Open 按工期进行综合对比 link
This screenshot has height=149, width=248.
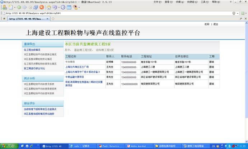pyautogui.click(x=34, y=68)
